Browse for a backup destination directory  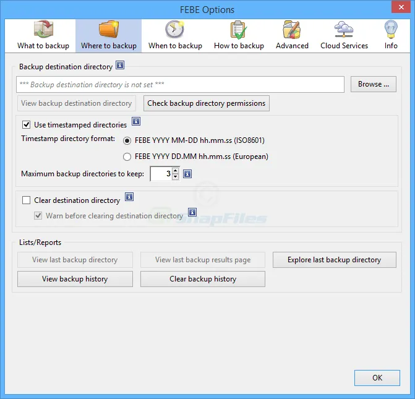[374, 84]
